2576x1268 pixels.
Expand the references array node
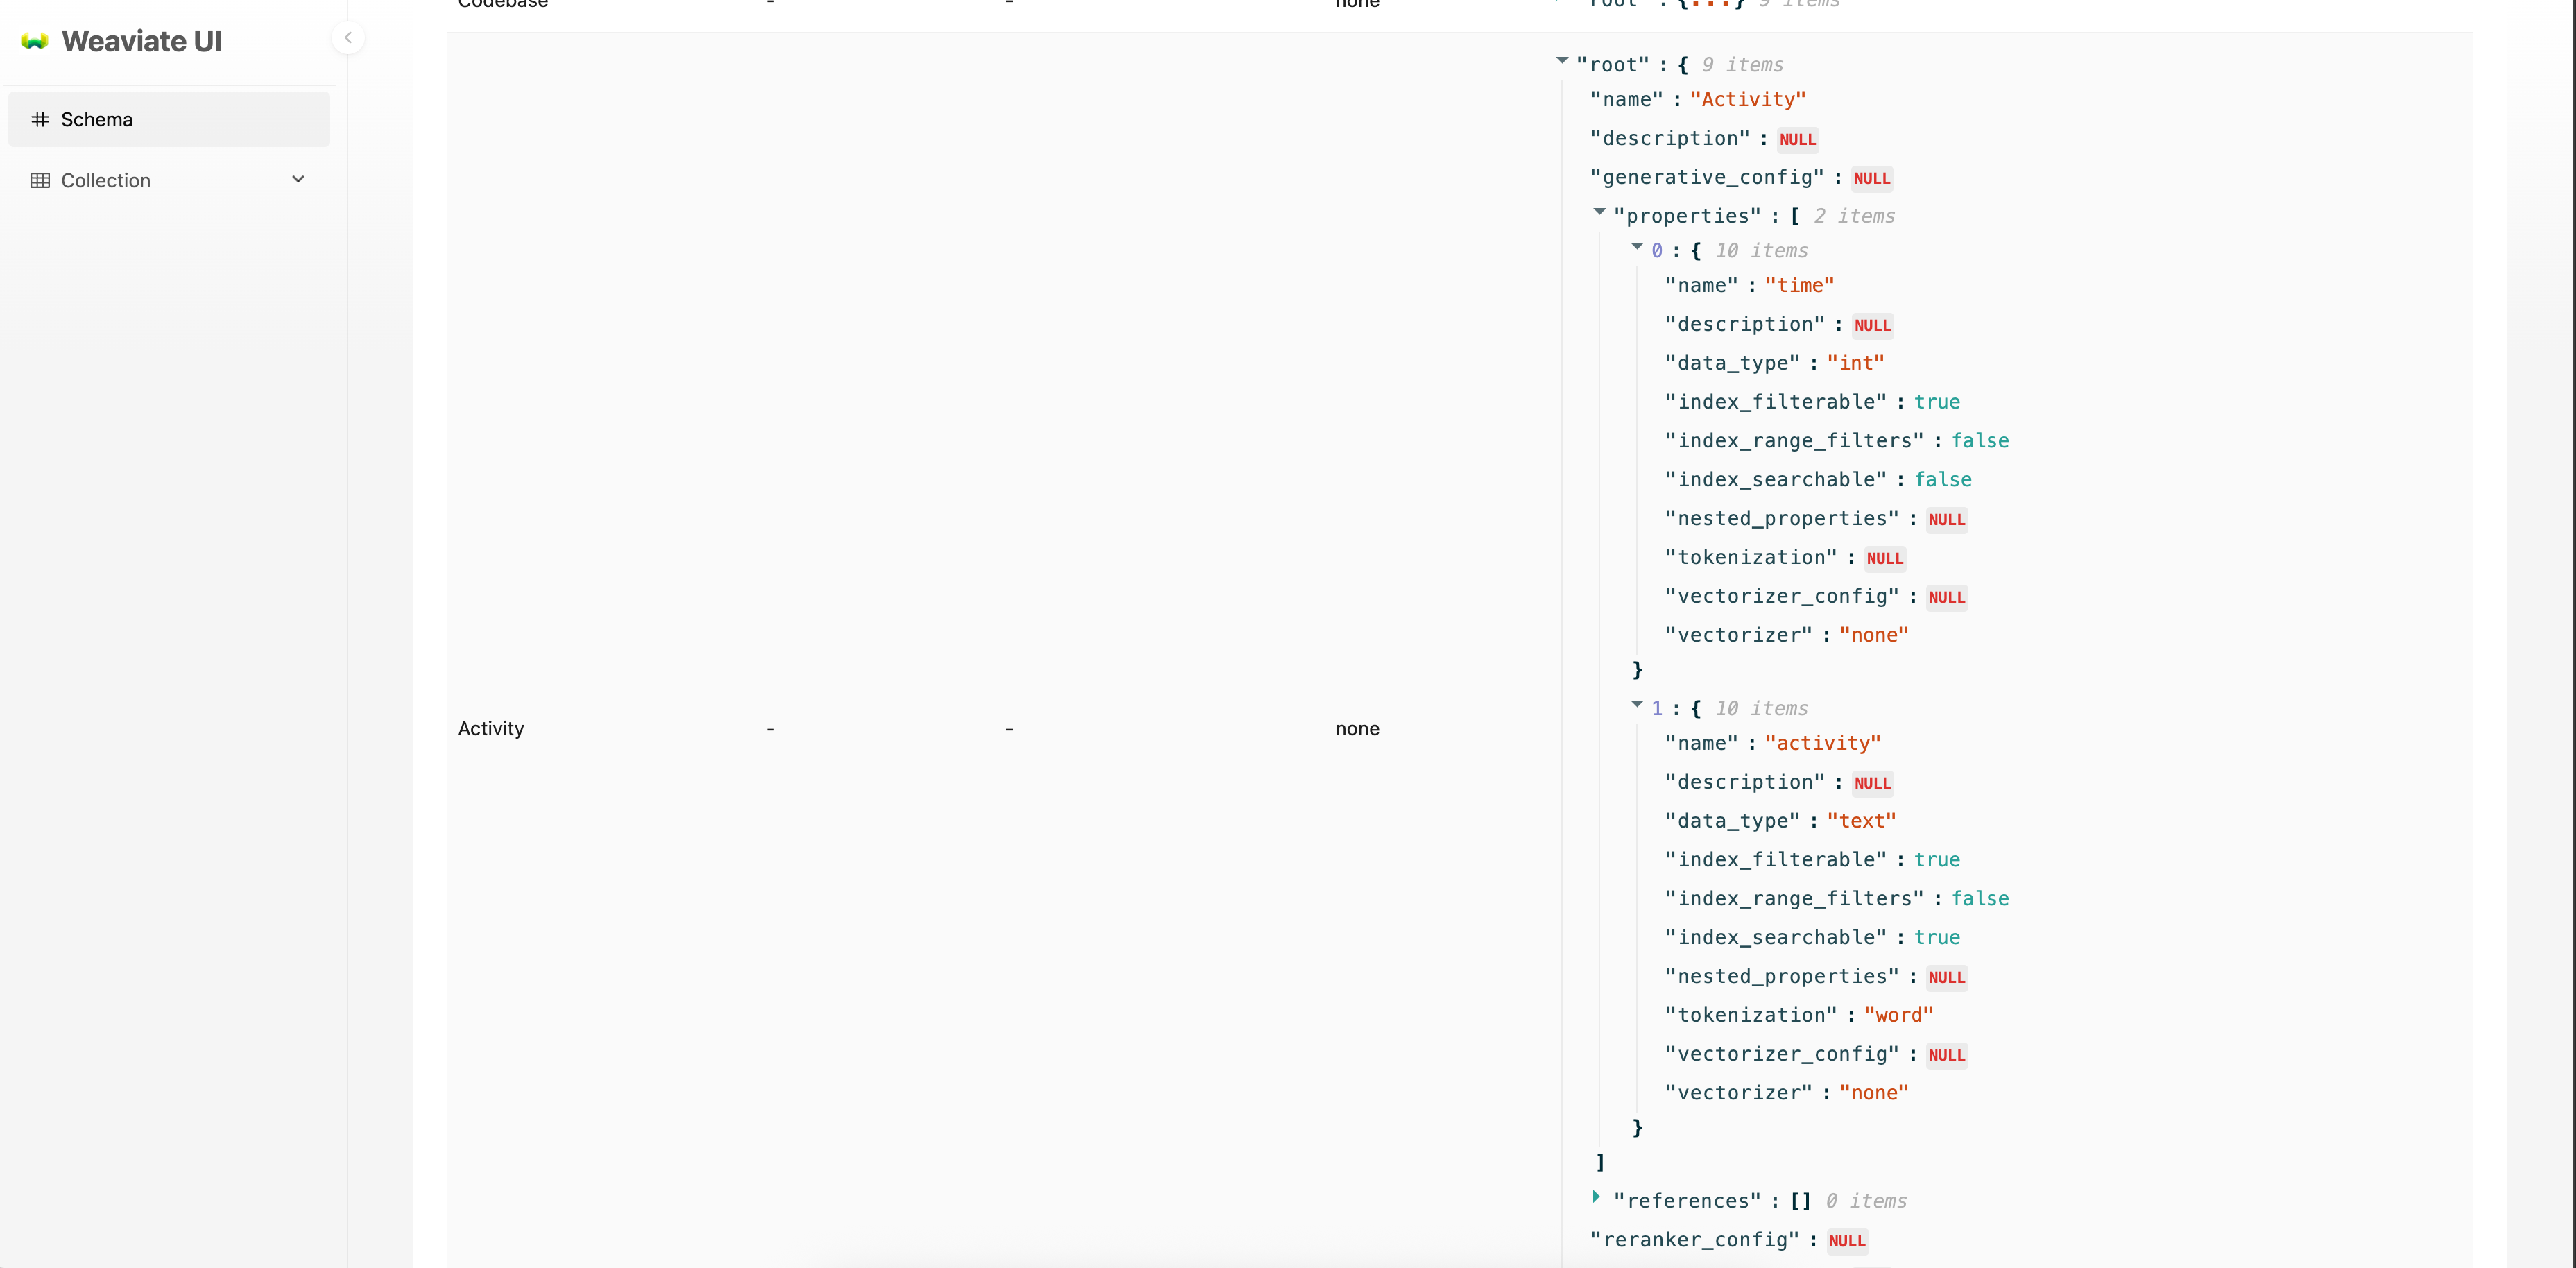(x=1597, y=1197)
